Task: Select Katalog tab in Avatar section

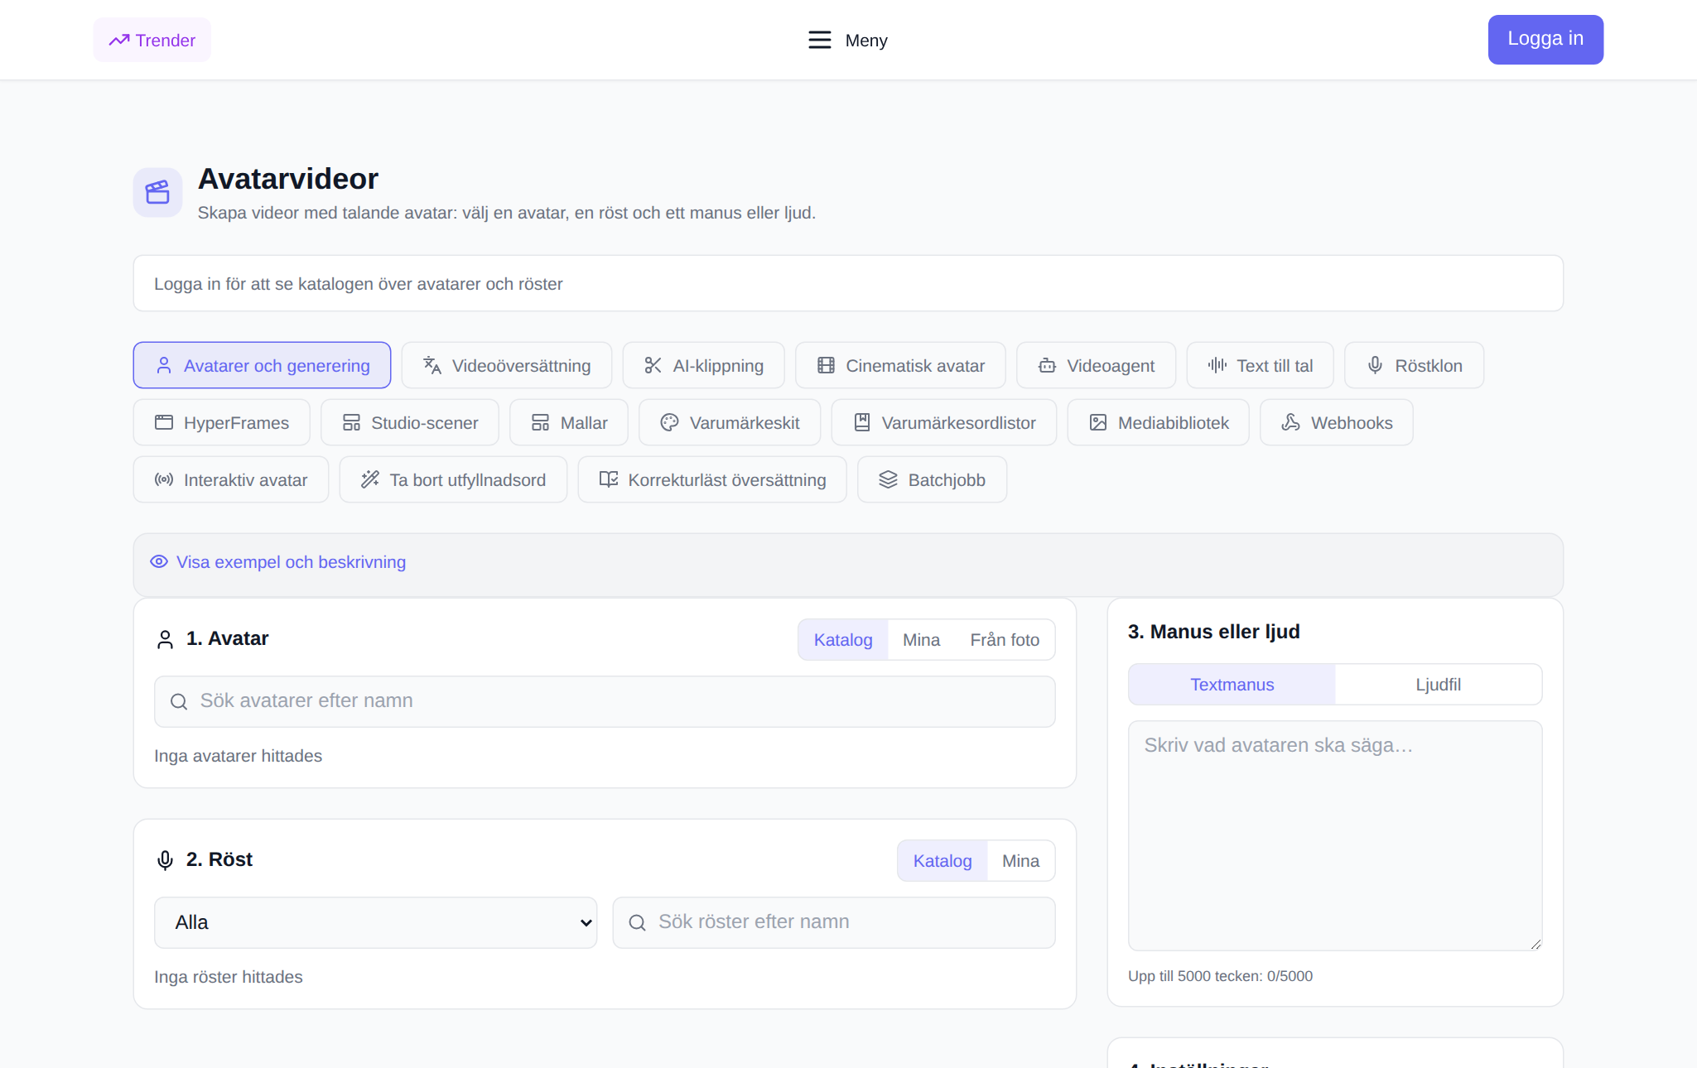Action: [843, 639]
